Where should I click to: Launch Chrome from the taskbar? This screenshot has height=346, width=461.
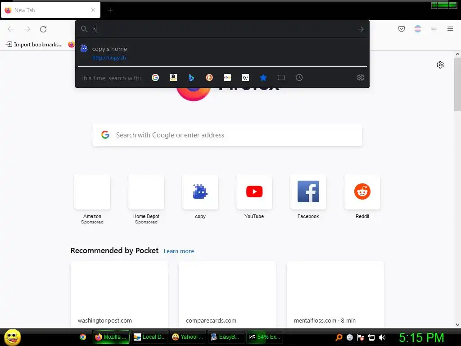(83, 337)
